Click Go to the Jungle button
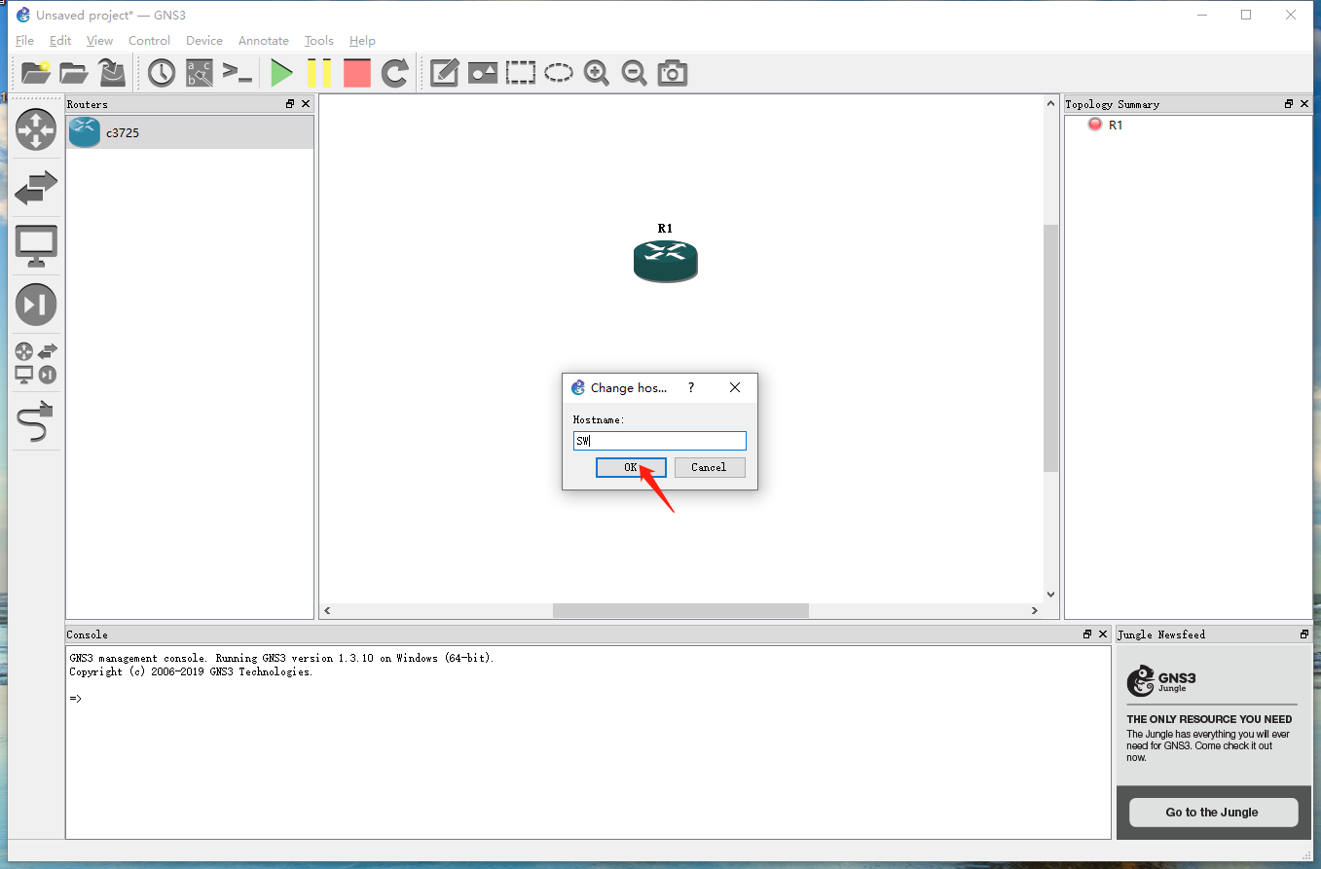This screenshot has height=869, width=1321. point(1212,813)
